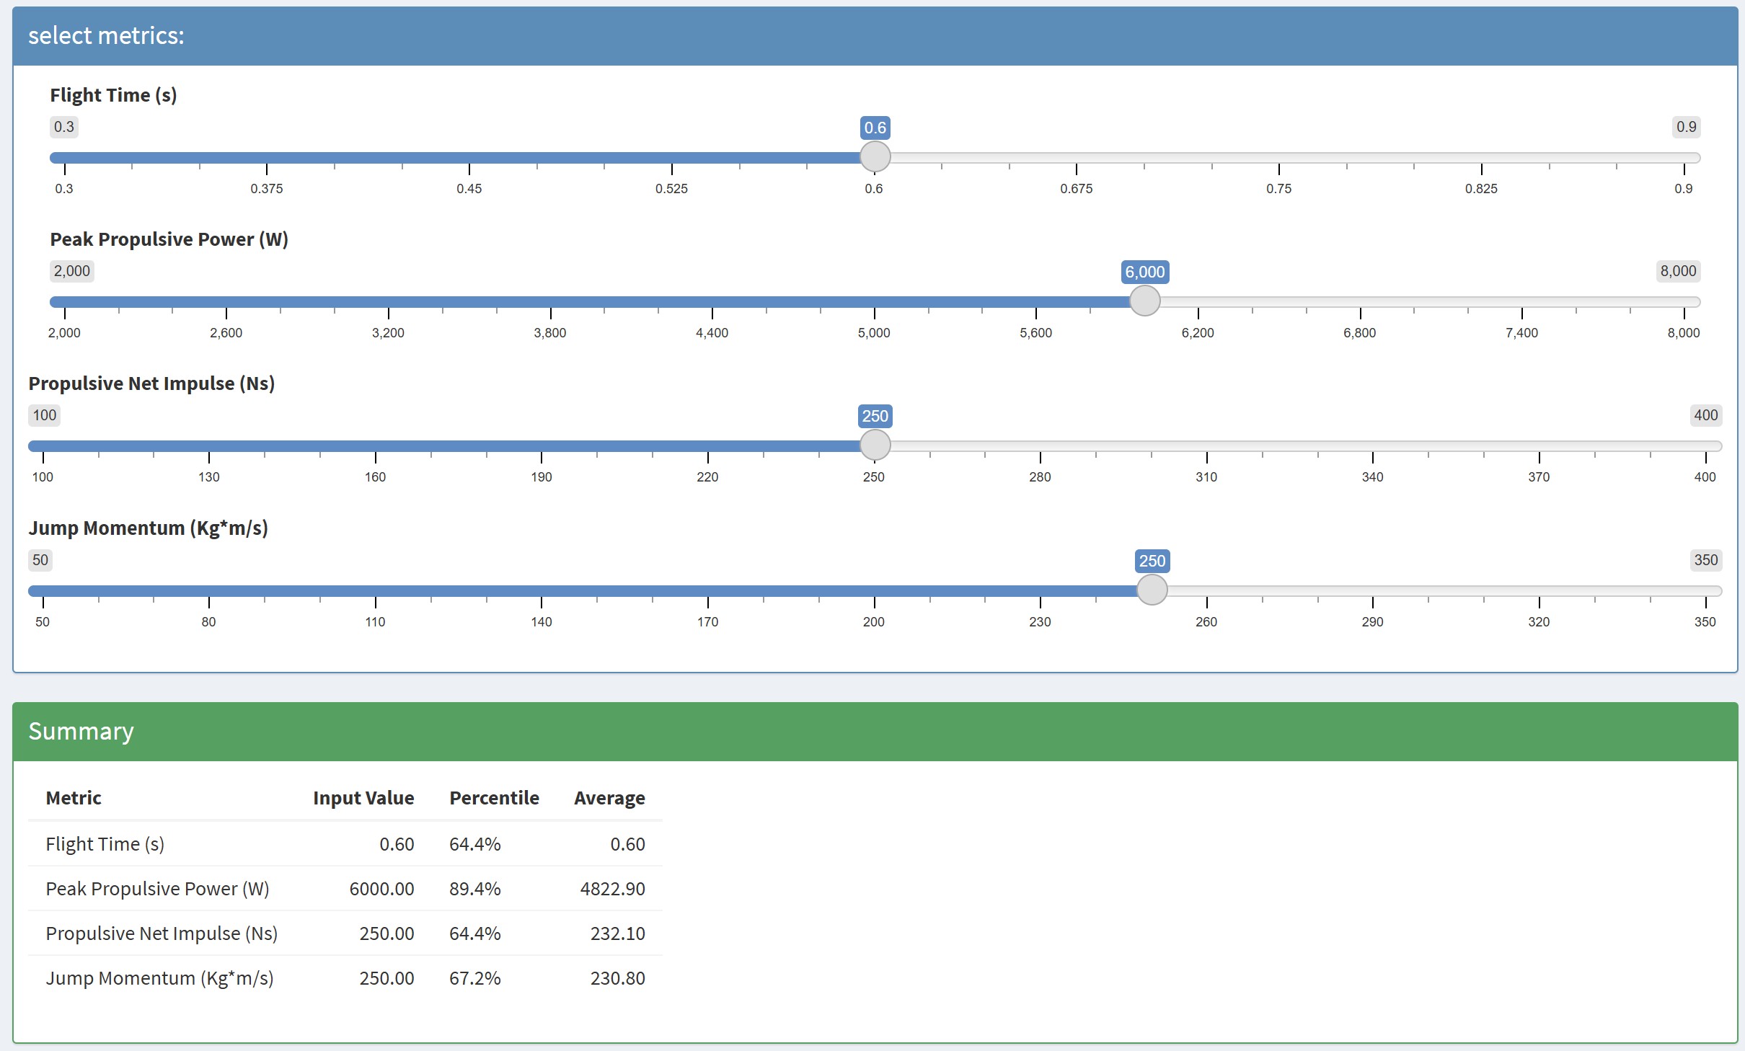Click the Jump Momentum (Kg*m/s) table row label
This screenshot has height=1051, width=1745.
point(159,978)
